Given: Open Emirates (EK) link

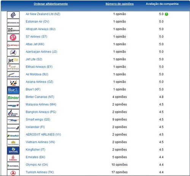Looking at the screenshot, I should pos(35,157).
